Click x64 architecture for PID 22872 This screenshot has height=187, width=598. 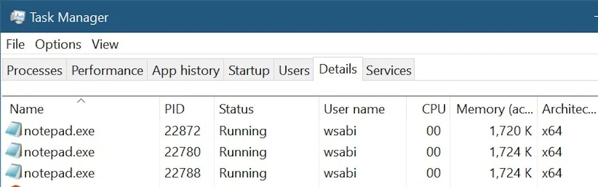click(x=552, y=131)
